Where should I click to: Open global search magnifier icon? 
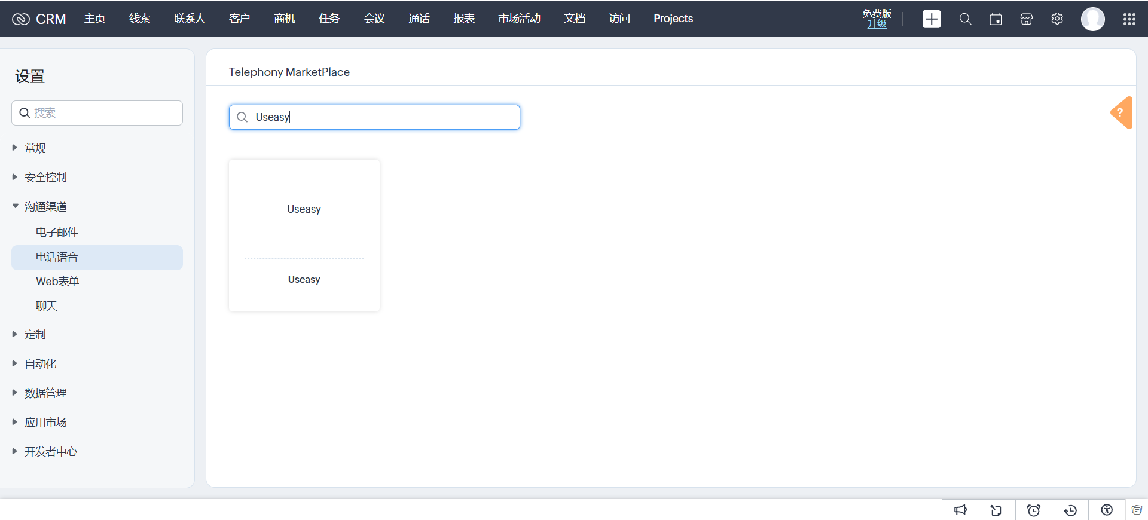pos(965,19)
